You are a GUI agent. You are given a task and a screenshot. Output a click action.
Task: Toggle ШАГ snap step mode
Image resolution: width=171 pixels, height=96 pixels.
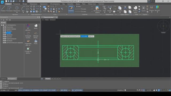pos(16,90)
